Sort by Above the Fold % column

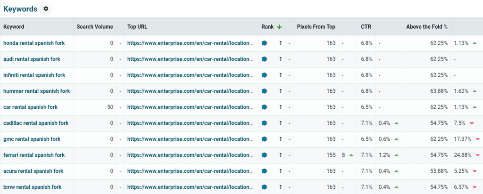click(426, 27)
